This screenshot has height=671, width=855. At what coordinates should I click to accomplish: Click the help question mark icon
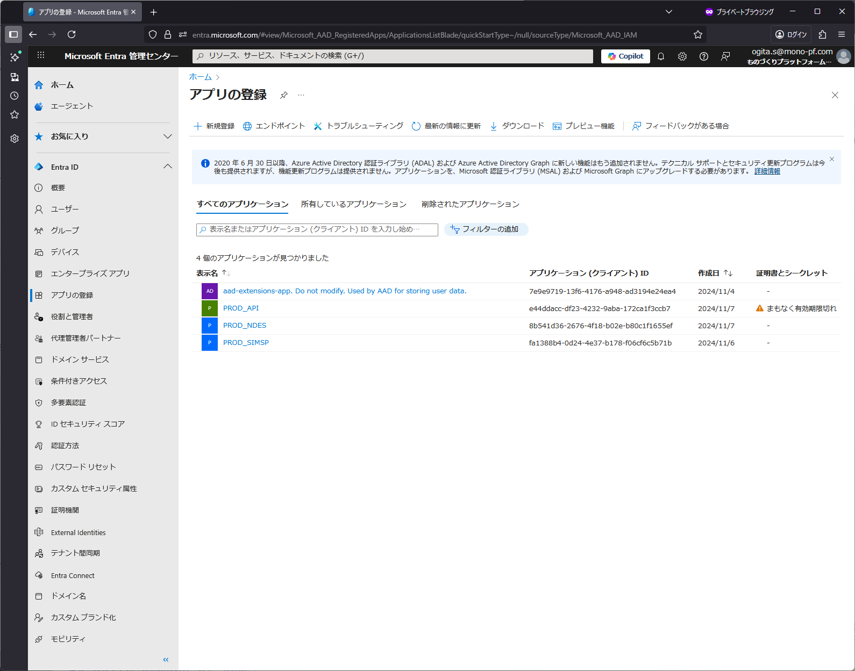[704, 56]
